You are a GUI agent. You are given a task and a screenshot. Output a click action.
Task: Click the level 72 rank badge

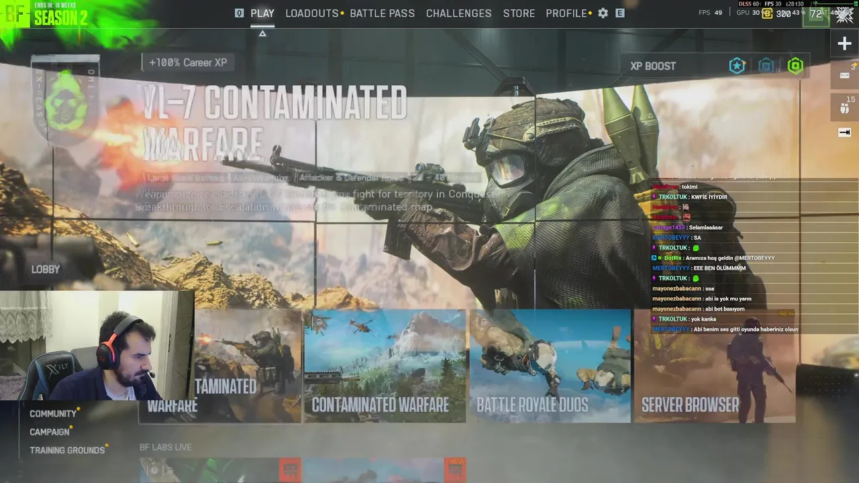tap(816, 13)
